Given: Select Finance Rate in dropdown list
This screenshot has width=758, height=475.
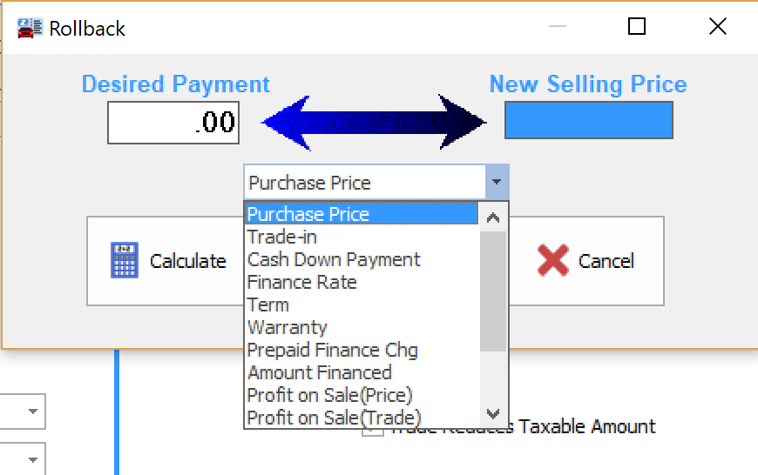Looking at the screenshot, I should point(301,282).
